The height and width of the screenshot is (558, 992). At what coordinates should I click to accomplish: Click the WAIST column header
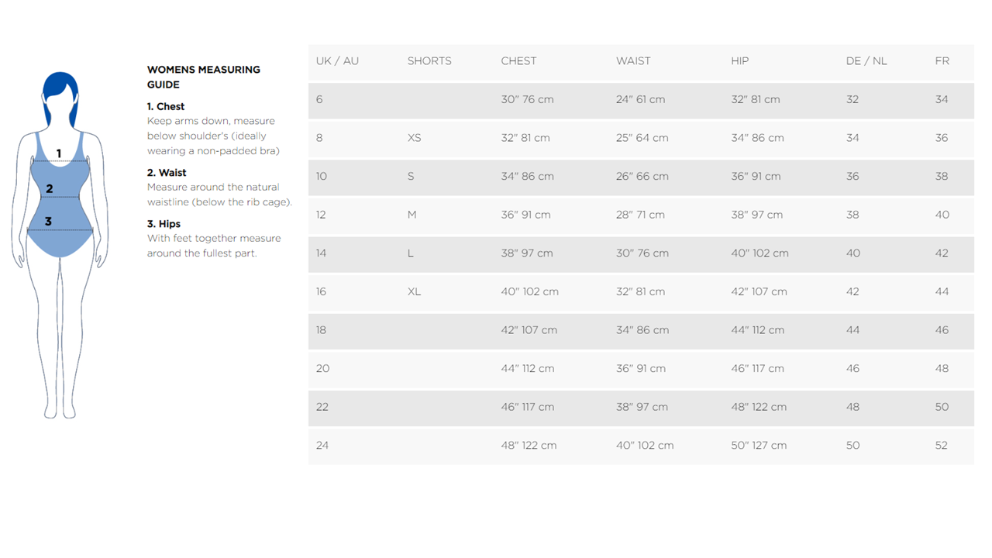(633, 61)
